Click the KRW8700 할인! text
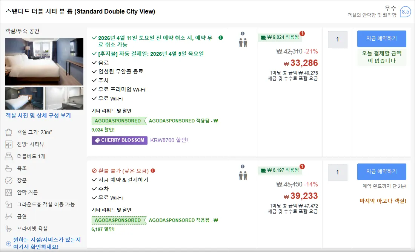The image size is (415, 252). tap(169, 140)
